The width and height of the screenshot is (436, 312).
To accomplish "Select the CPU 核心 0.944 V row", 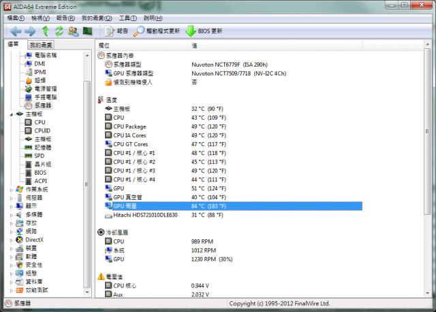I will 233,285.
